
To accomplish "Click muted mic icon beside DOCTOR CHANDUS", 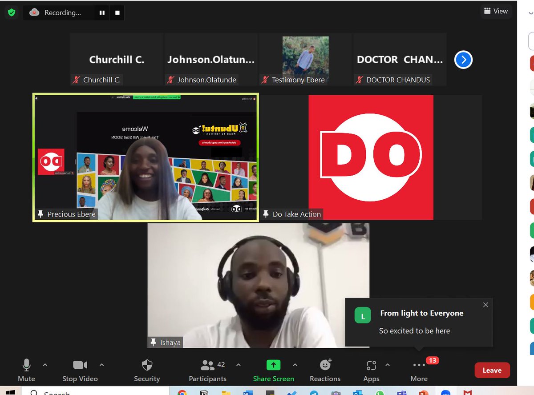I will point(360,80).
